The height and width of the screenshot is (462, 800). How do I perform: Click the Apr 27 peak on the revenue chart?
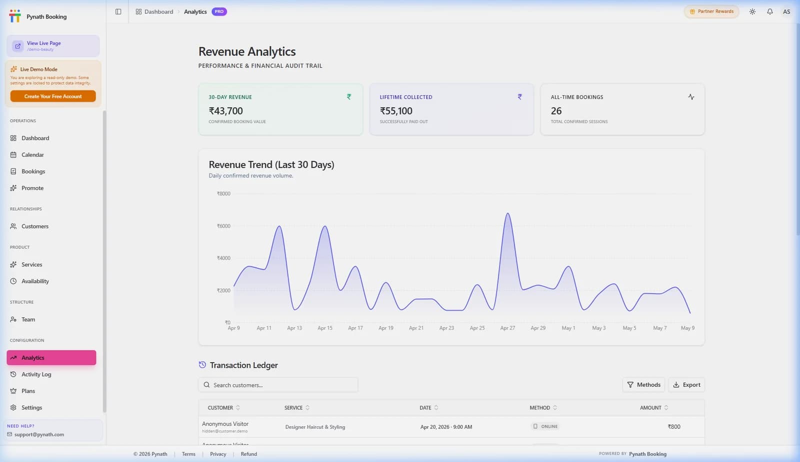pos(507,214)
